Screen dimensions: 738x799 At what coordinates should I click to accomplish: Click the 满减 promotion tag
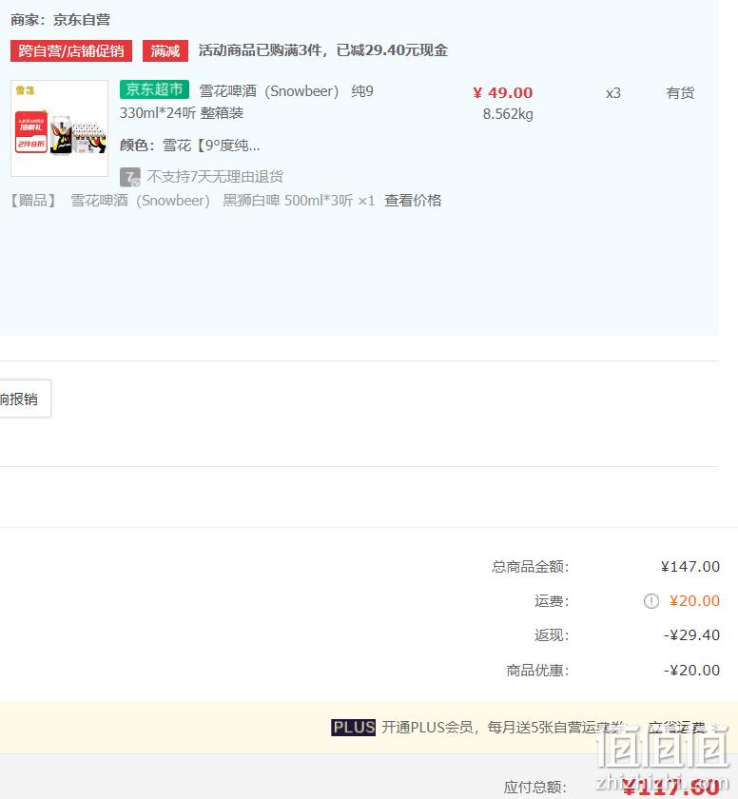[x=165, y=51]
